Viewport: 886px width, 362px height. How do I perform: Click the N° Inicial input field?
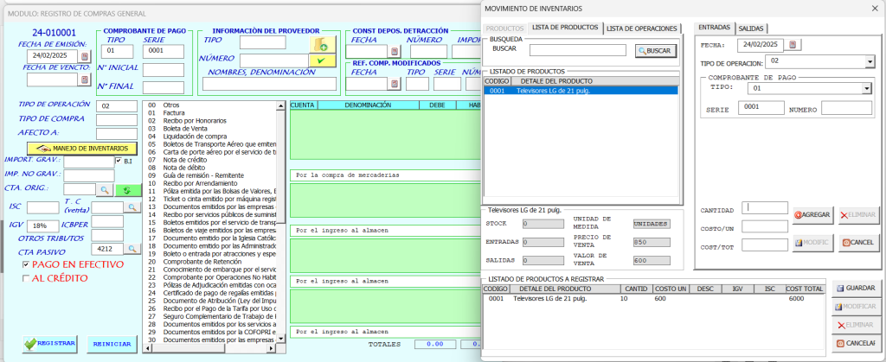pos(164,70)
